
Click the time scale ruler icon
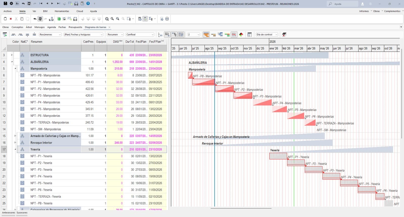160,35
